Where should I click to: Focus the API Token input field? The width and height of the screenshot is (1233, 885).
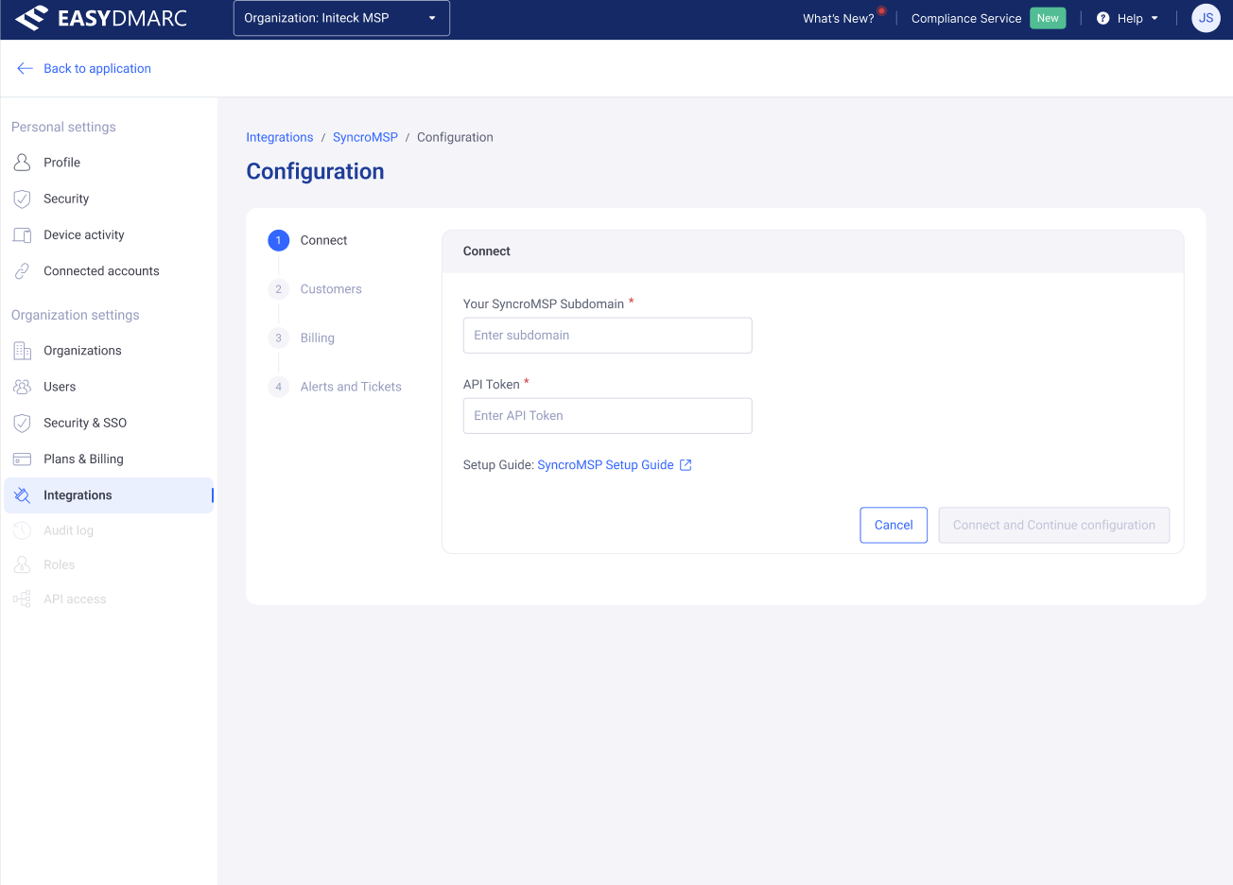point(607,416)
